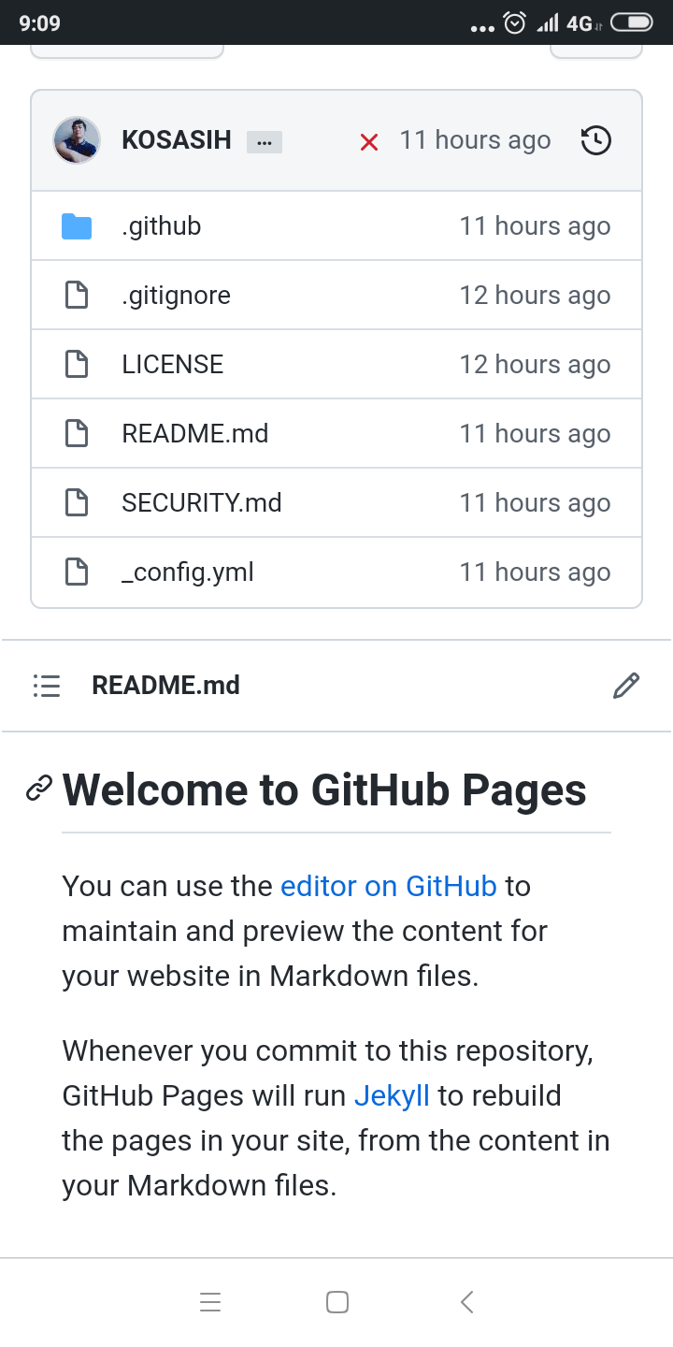Screen dimensions: 673x1347
Task: Click the LICENSE file icon
Action: pyautogui.click(x=77, y=365)
